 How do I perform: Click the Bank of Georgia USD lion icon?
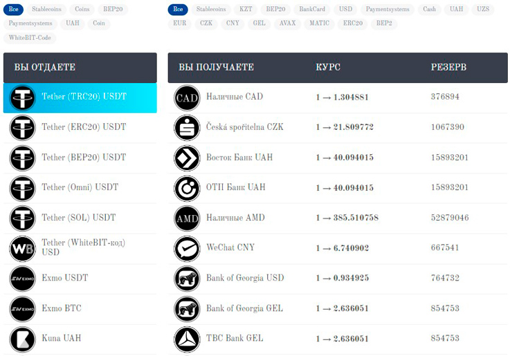point(187,279)
